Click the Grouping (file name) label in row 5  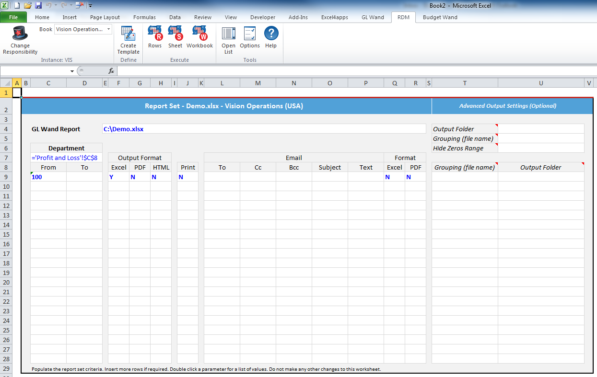465,138
